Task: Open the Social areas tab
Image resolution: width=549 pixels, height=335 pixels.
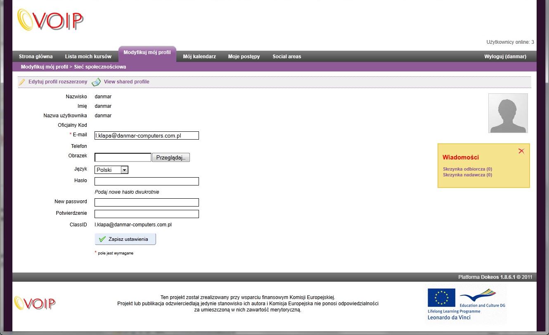Action: click(x=287, y=57)
